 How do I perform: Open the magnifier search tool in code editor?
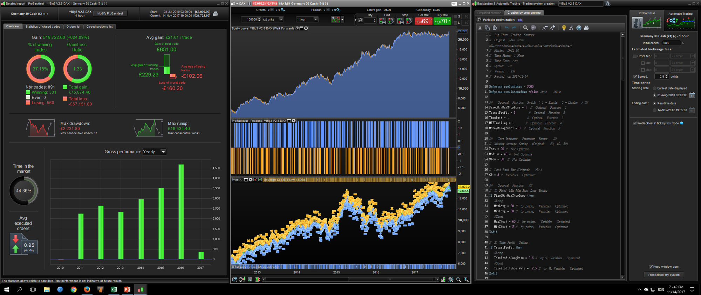525,28
